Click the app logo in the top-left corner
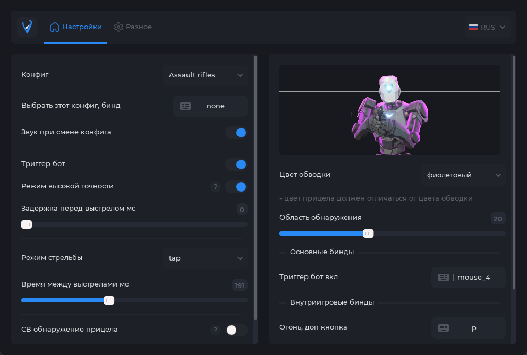This screenshot has height=355, width=527. click(x=27, y=27)
